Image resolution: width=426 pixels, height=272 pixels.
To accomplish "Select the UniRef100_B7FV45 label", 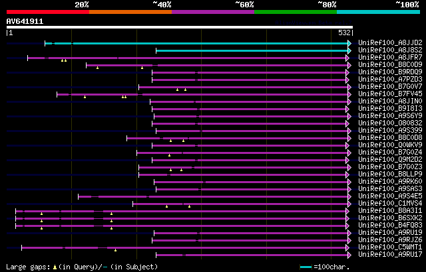I will pos(390,94).
